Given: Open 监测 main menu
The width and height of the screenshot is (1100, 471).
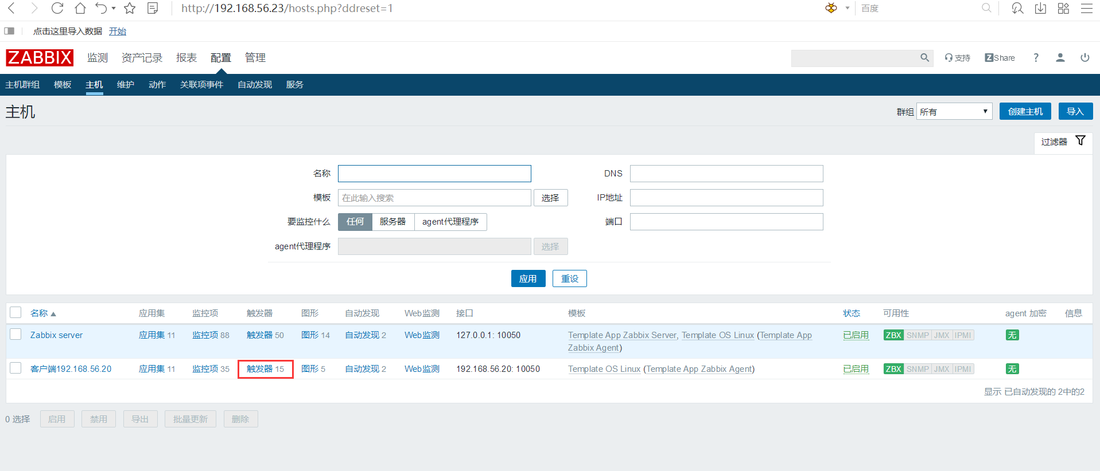Looking at the screenshot, I should [98, 58].
